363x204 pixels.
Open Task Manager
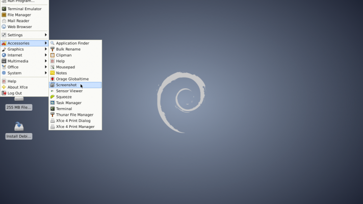[75, 103]
